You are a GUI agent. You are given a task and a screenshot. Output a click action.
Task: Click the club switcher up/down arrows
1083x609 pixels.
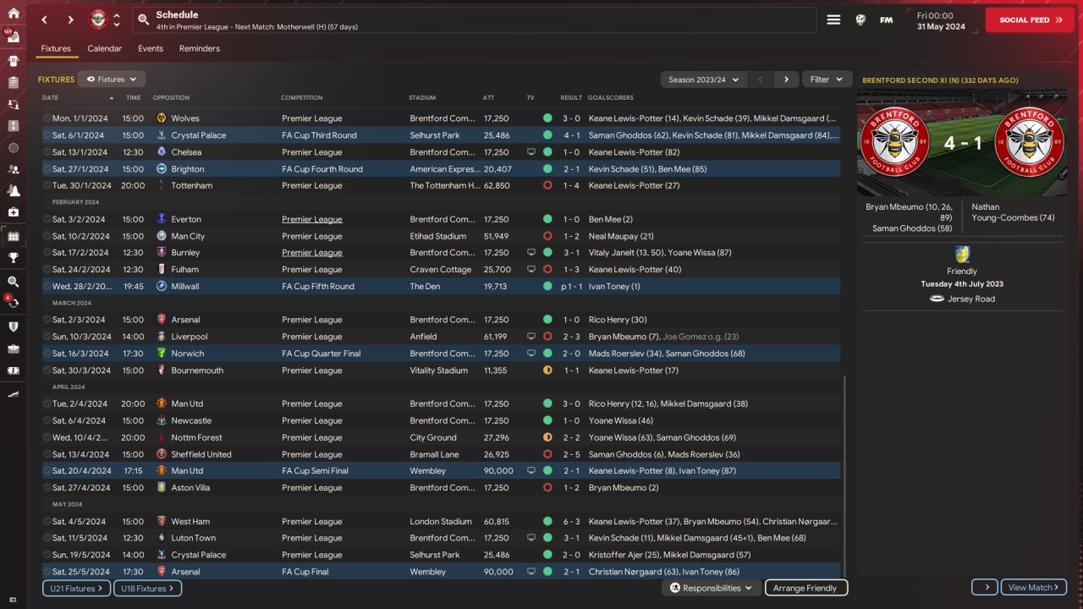coord(117,19)
